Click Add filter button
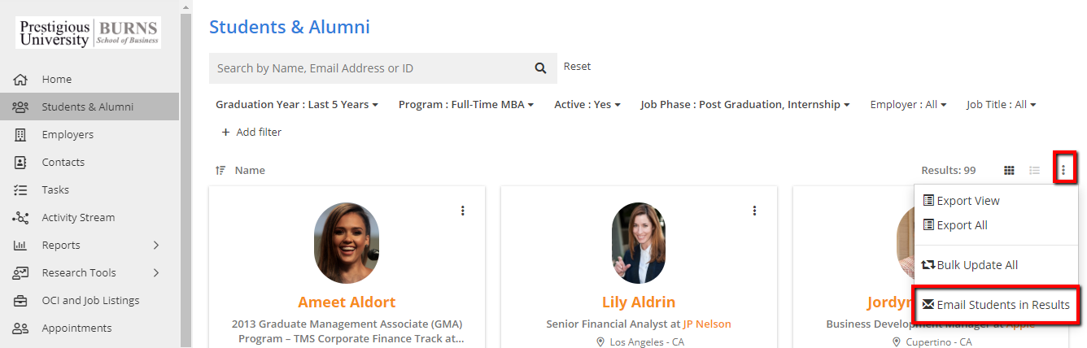The image size is (1087, 348). point(251,132)
